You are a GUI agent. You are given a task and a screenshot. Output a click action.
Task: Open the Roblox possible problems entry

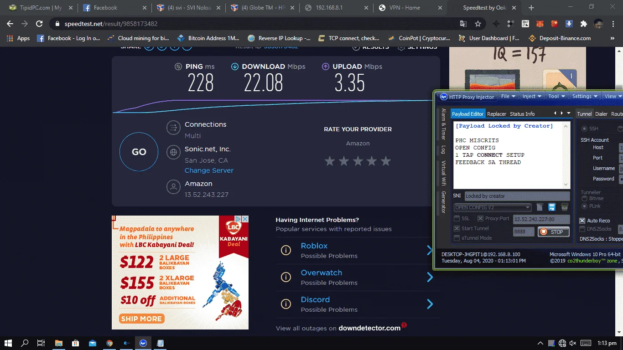[314, 246]
